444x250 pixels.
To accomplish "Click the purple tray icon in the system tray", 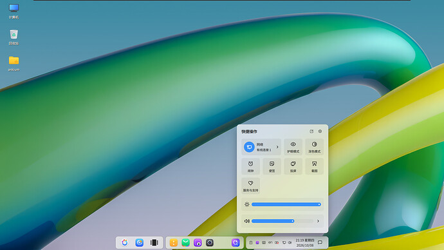I will tap(257, 243).
